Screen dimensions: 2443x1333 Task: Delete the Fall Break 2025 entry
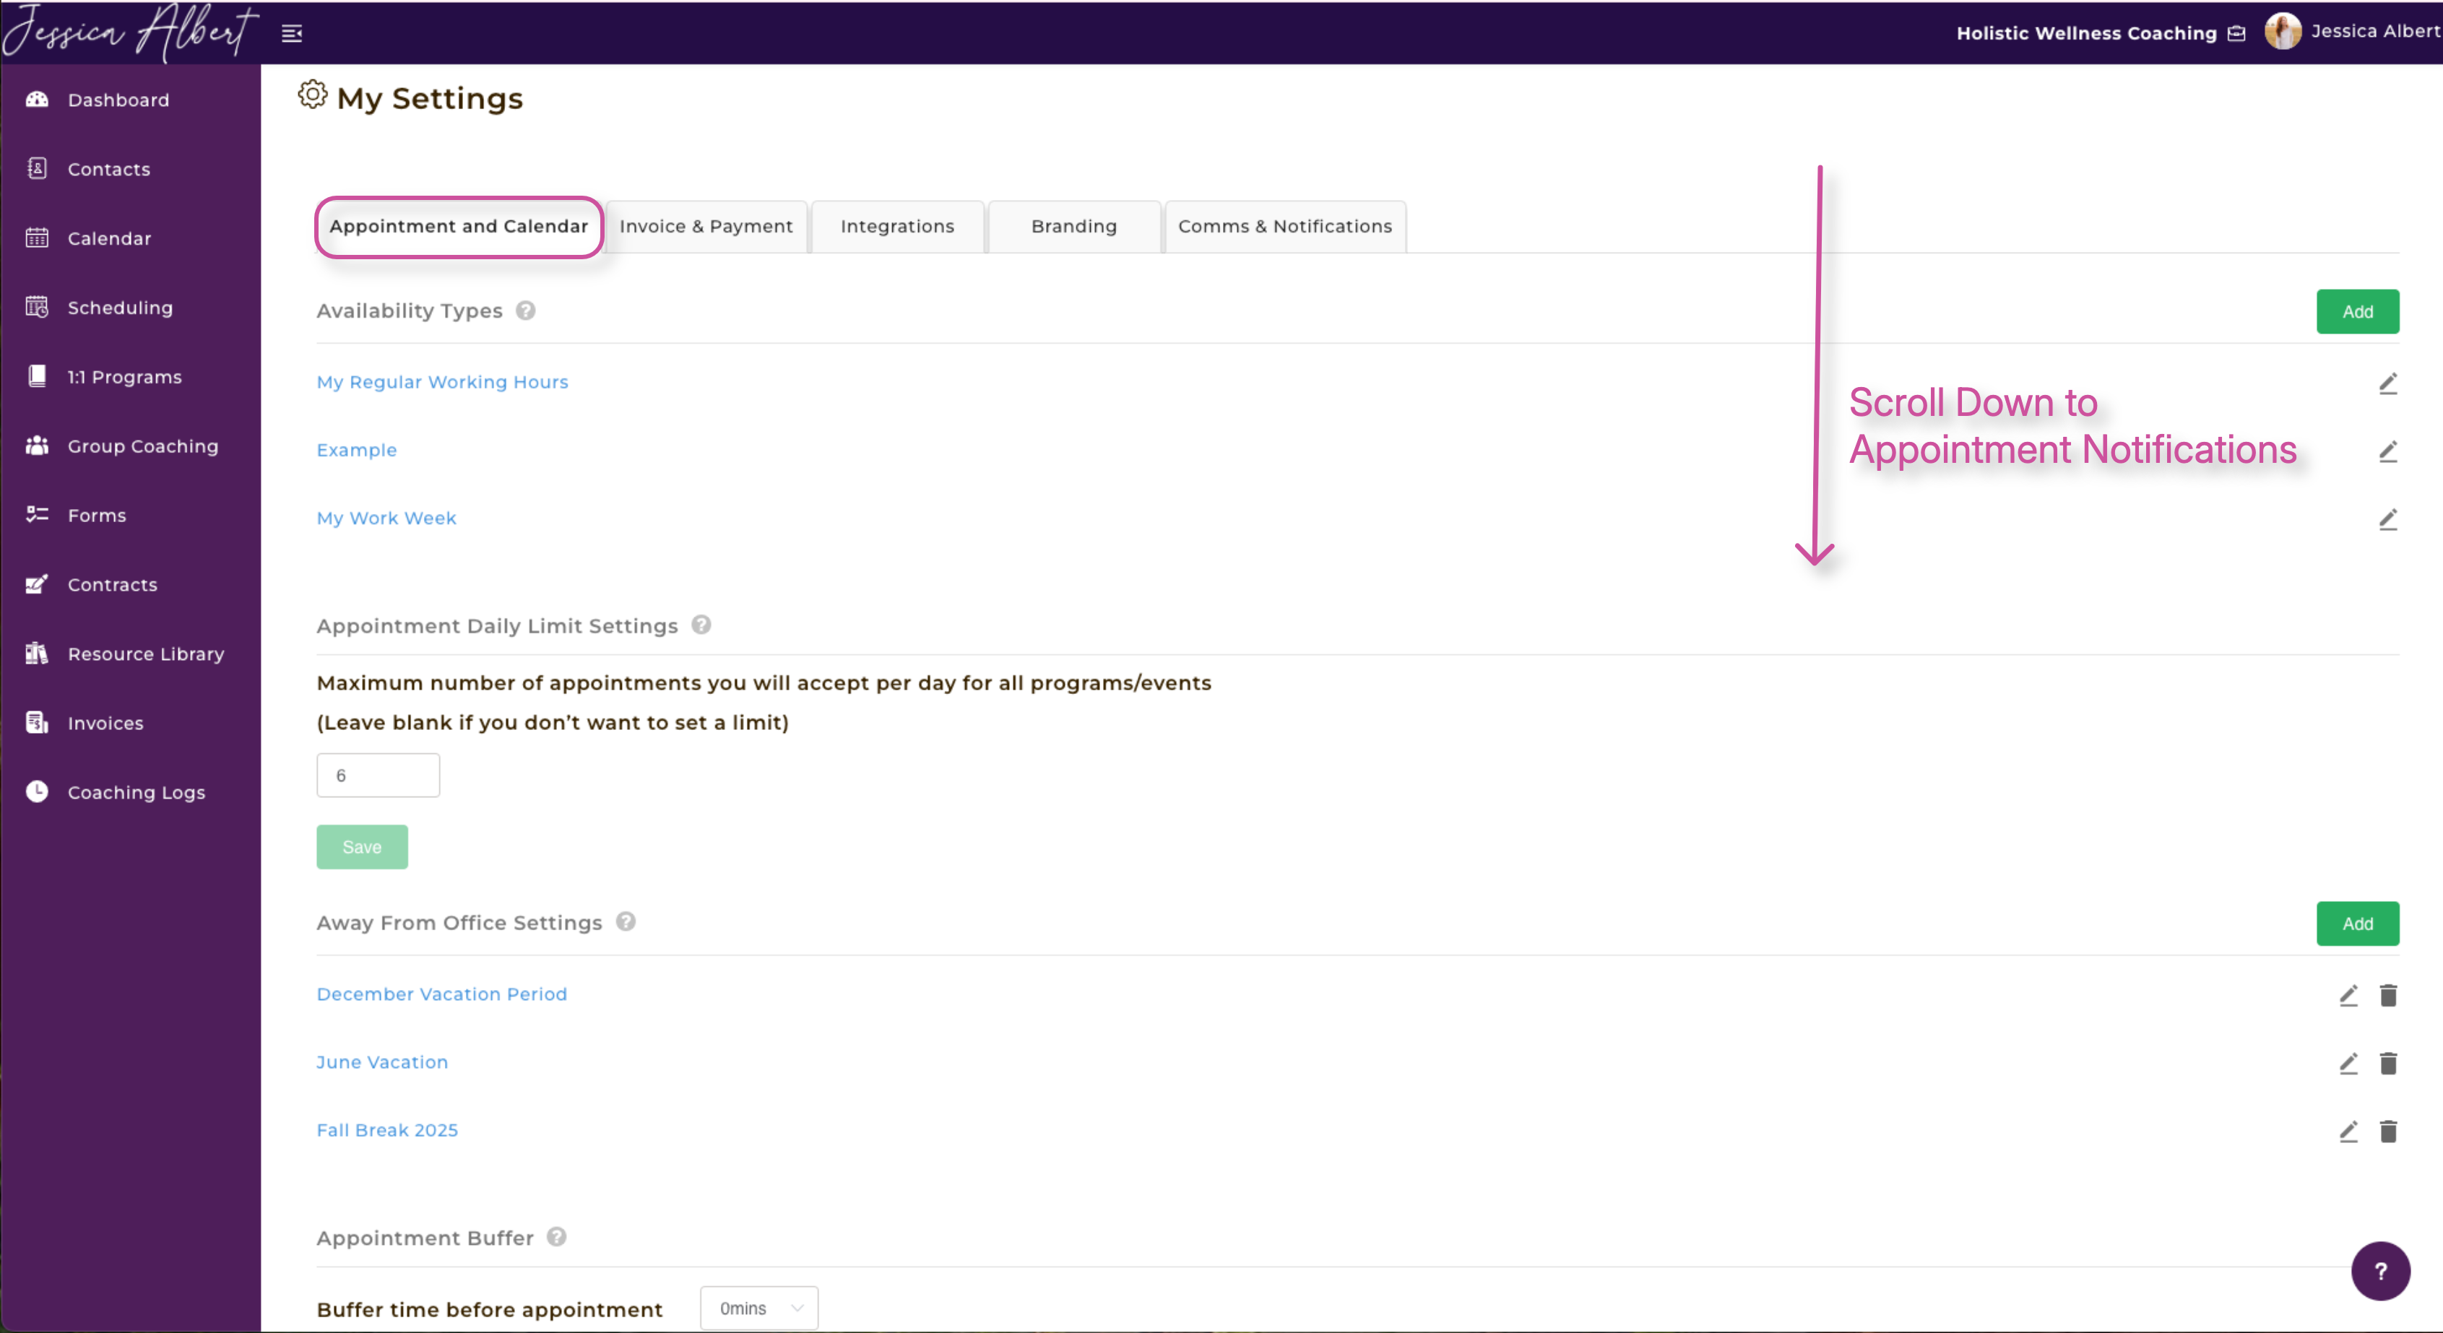(x=2387, y=1131)
